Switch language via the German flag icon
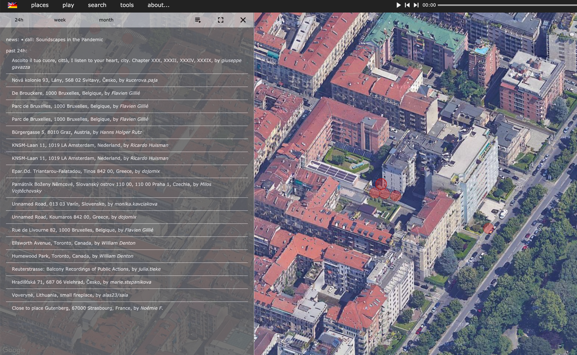 [13, 5]
